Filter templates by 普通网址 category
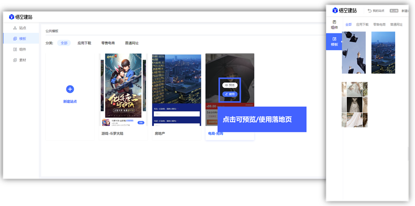Image resolution: width=415 pixels, height=206 pixels. pos(132,43)
